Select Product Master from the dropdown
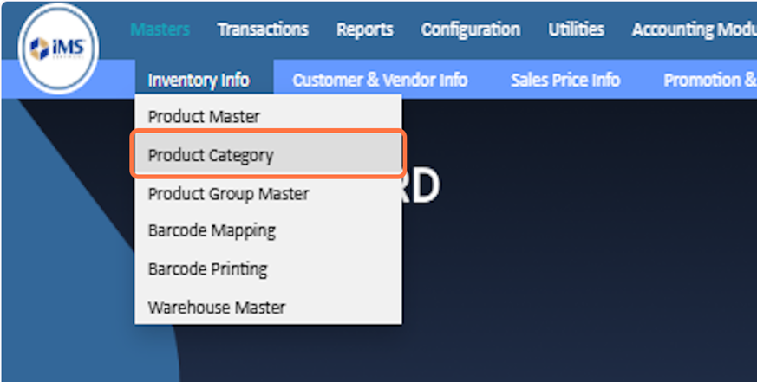The width and height of the screenshot is (757, 382). 204,116
